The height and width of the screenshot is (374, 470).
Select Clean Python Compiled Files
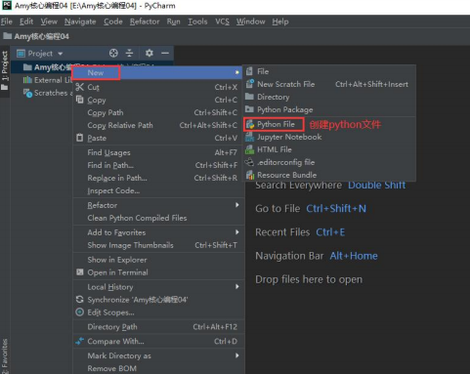(x=158, y=218)
